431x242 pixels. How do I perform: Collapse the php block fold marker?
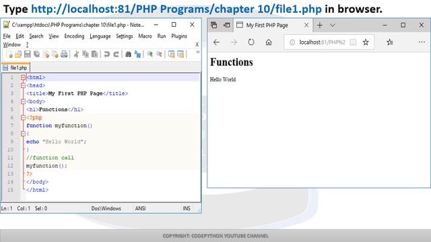[24, 118]
